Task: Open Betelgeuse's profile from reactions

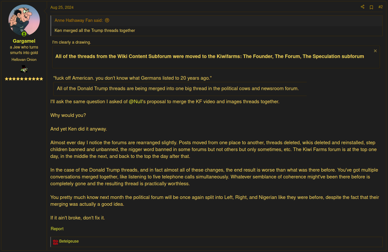Action: coord(69,241)
